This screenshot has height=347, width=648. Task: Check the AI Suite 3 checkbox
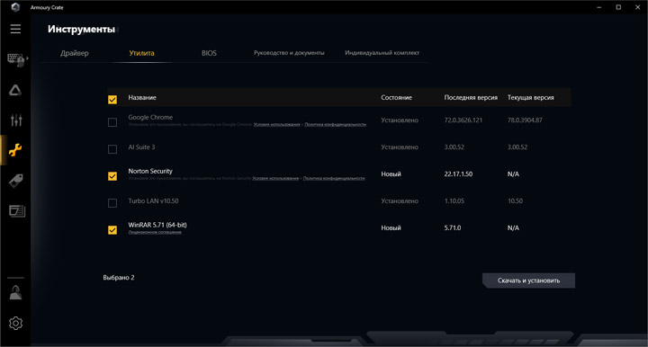click(112, 149)
